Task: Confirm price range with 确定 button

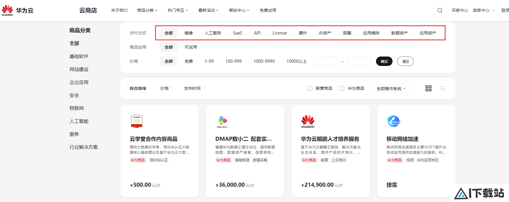Action: pos(384,61)
